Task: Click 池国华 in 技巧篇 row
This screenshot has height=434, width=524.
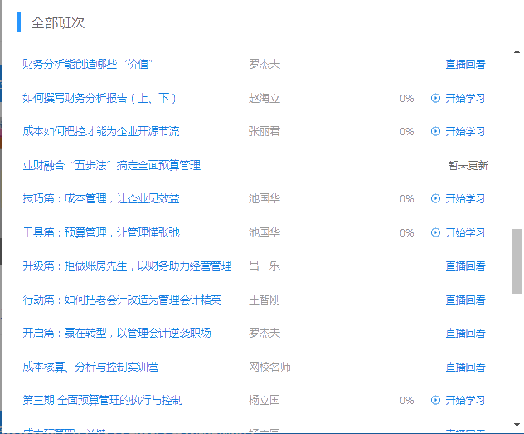Action: click(x=264, y=198)
